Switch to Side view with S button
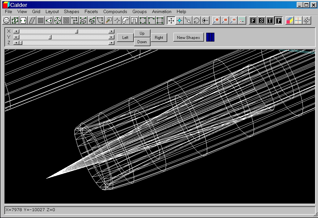Image resolution: width=318 pixels, height=218 pixels. 261,21
